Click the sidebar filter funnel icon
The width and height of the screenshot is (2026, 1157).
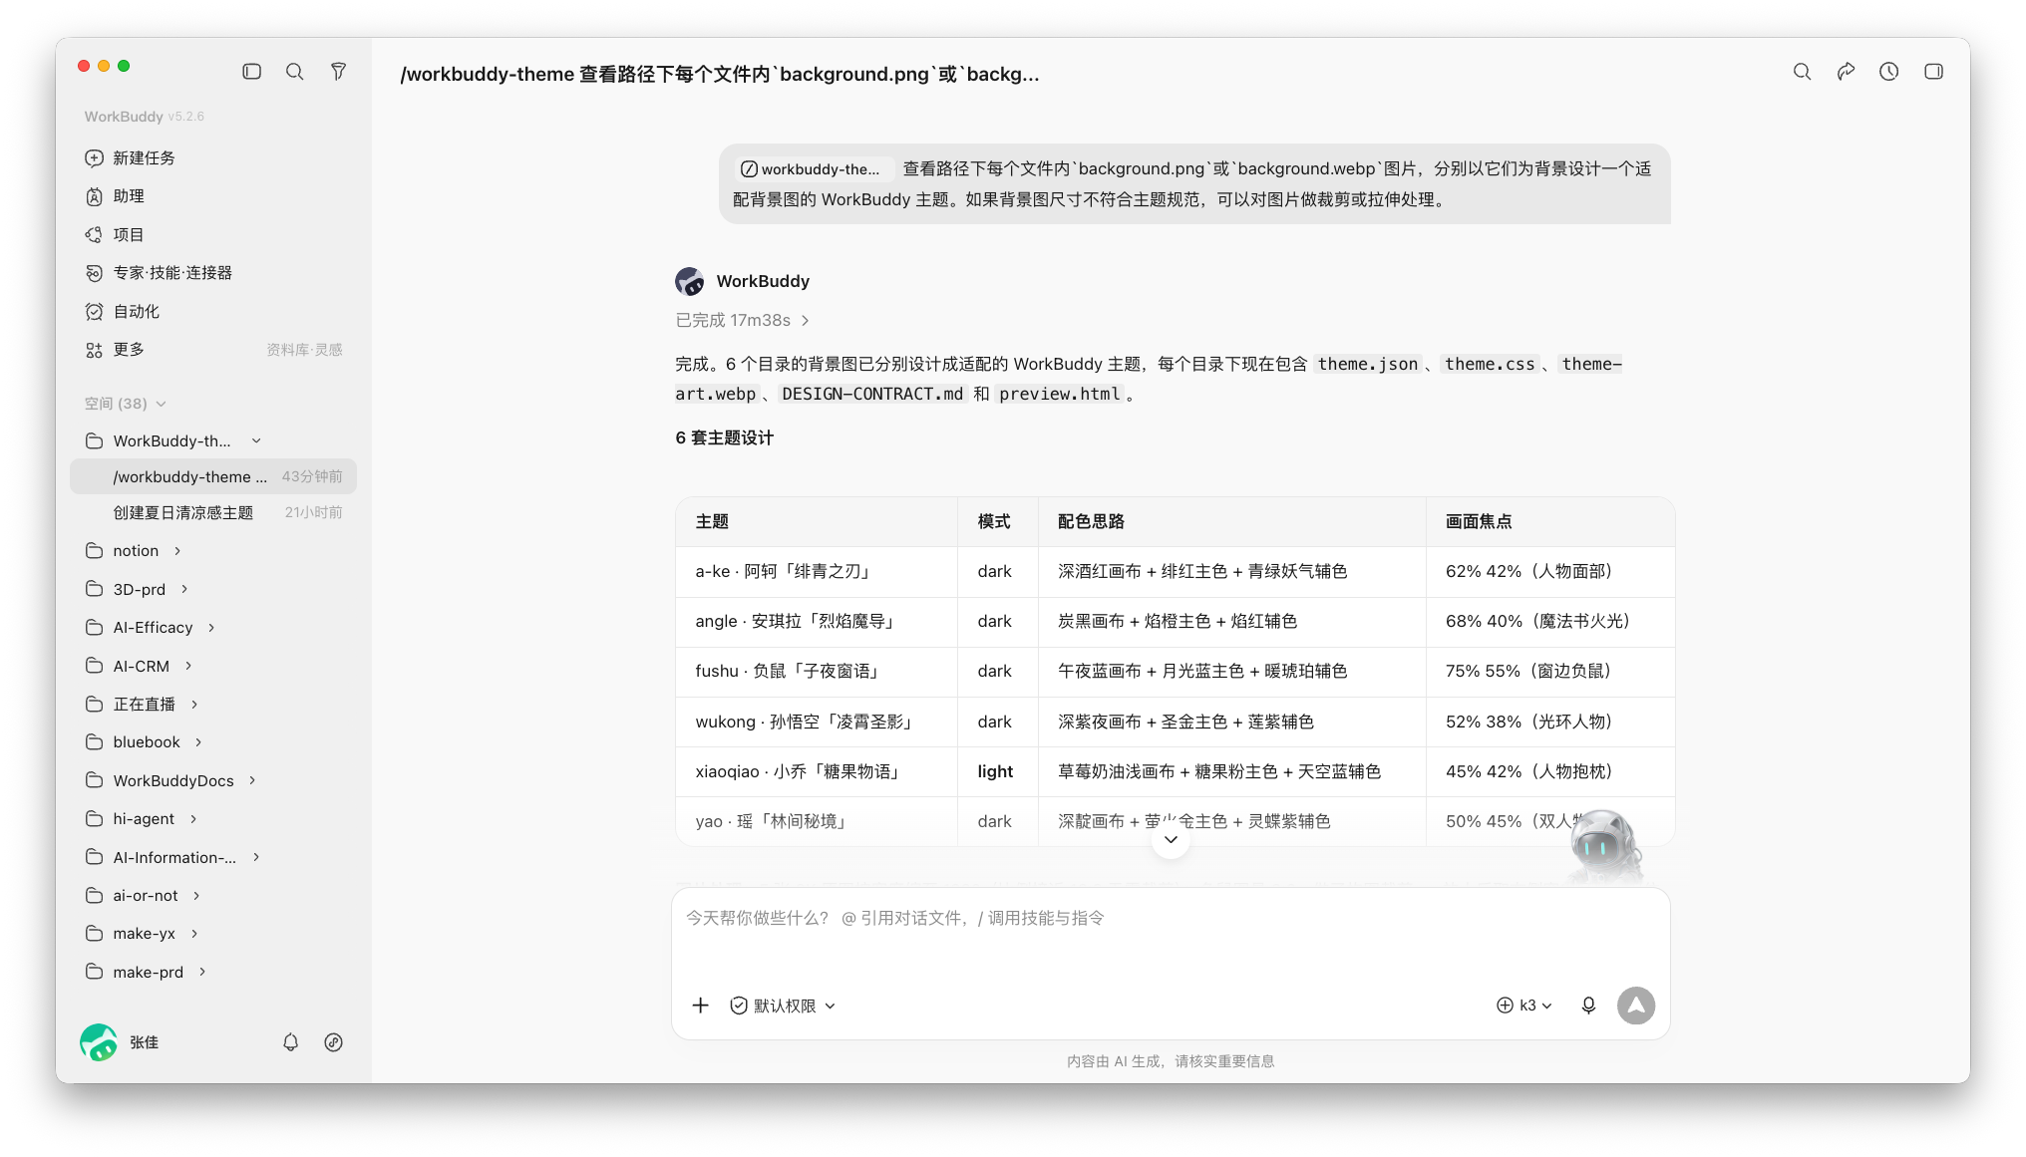[339, 72]
